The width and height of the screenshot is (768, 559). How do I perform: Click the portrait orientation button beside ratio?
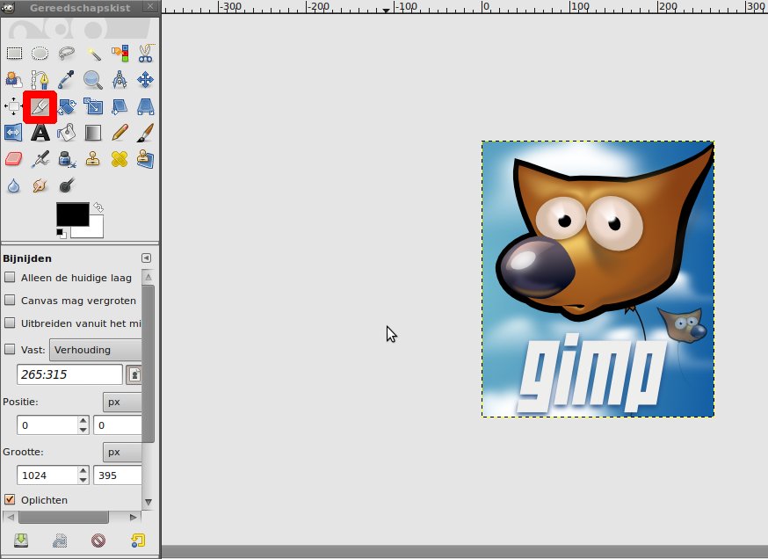[x=134, y=374]
